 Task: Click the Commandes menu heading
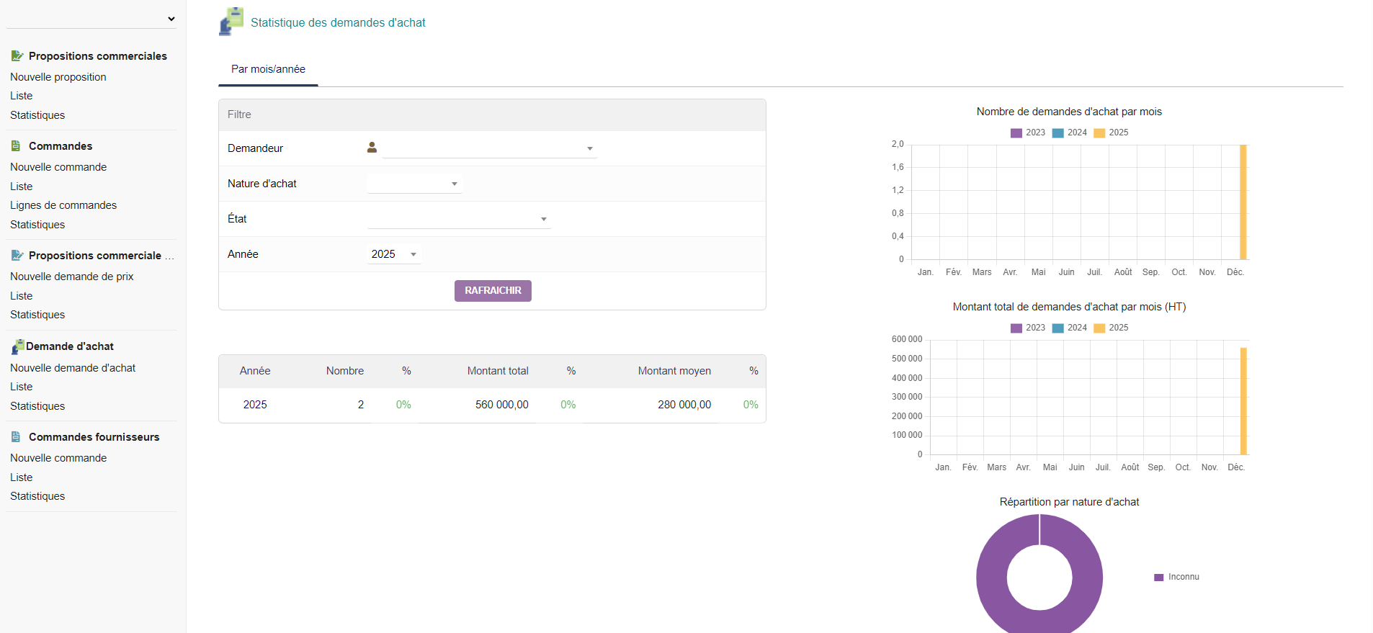pyautogui.click(x=61, y=146)
